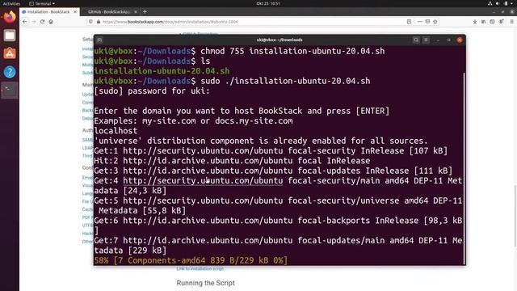Open the Firefox account icon
Viewport: 517px width, 291px height.
pos(501,22)
